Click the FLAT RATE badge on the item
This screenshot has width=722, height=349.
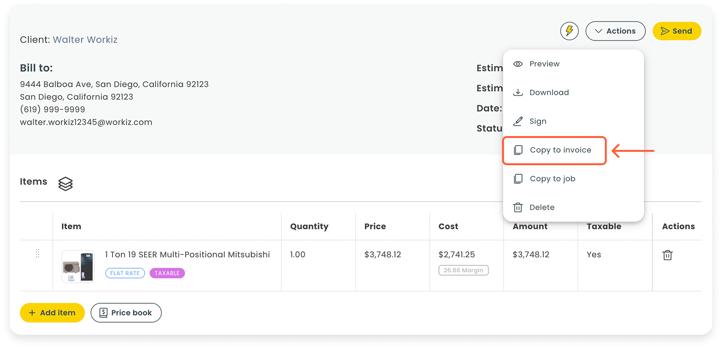125,273
